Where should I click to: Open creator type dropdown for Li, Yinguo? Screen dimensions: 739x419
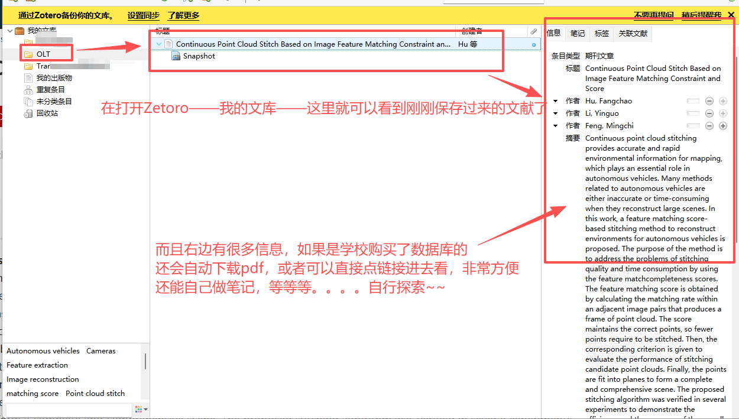555,113
